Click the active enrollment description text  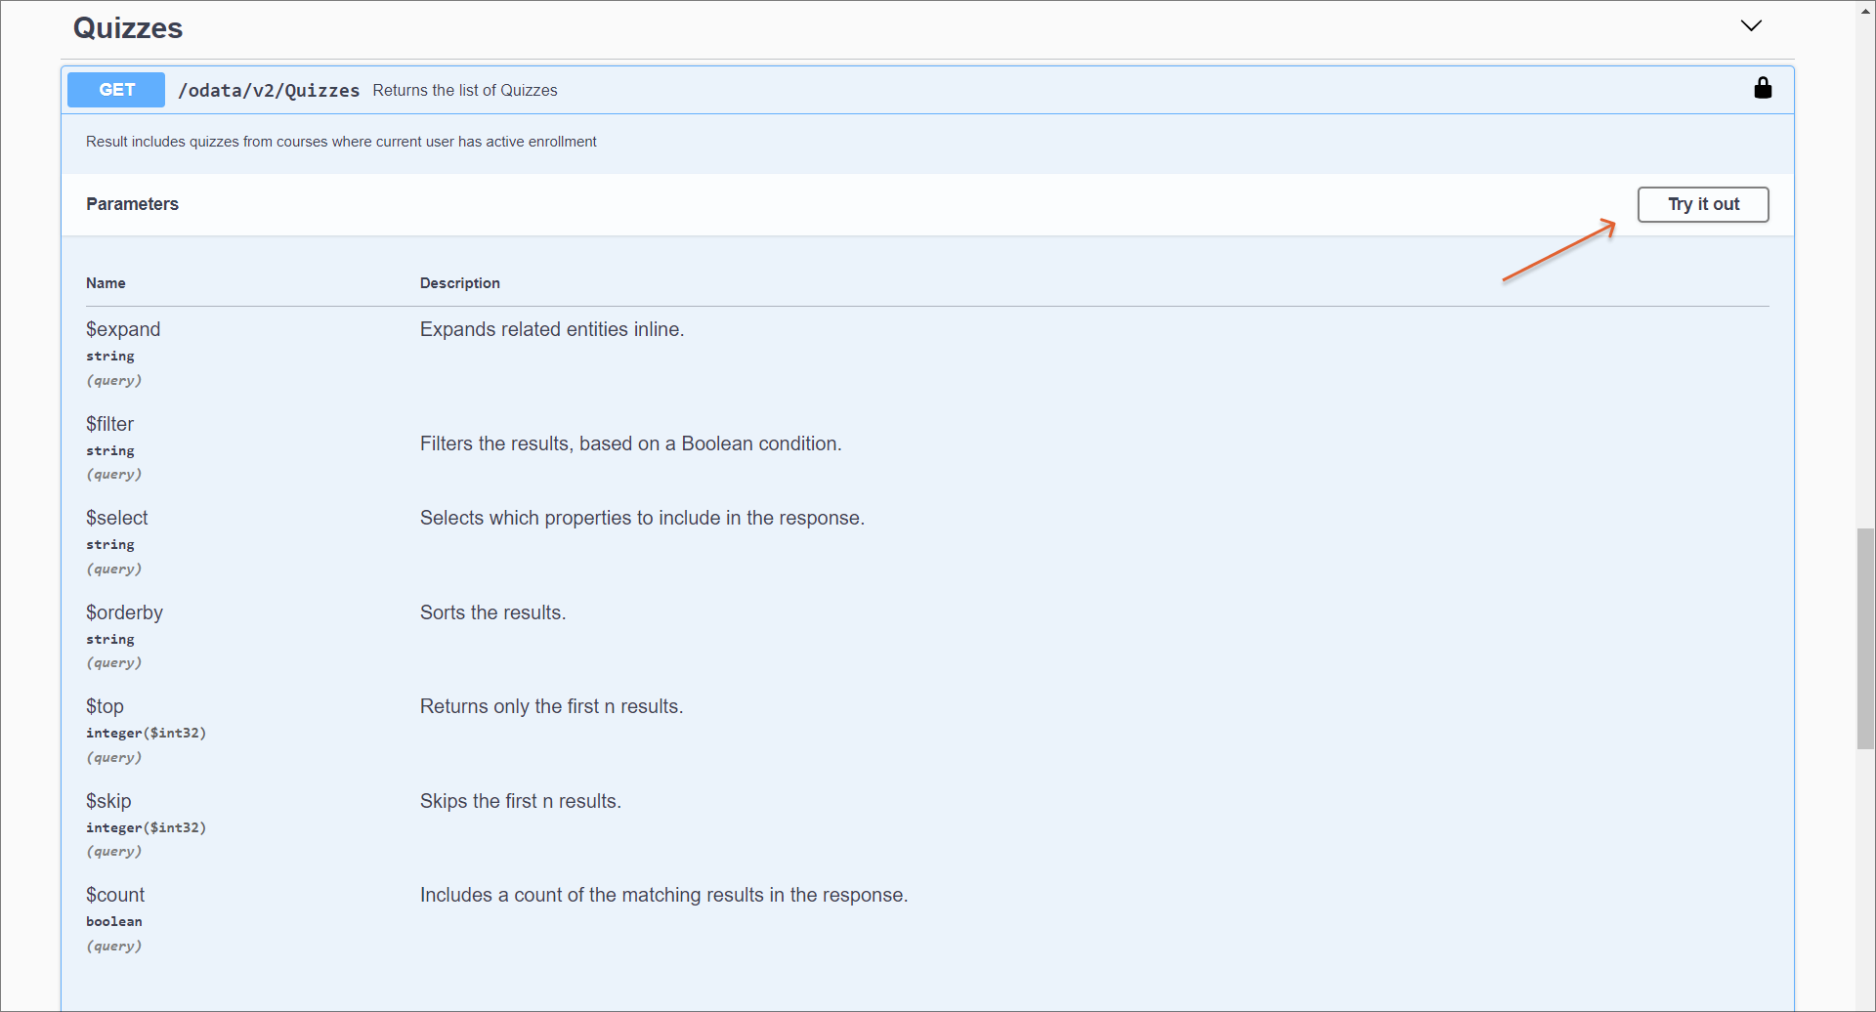(341, 142)
